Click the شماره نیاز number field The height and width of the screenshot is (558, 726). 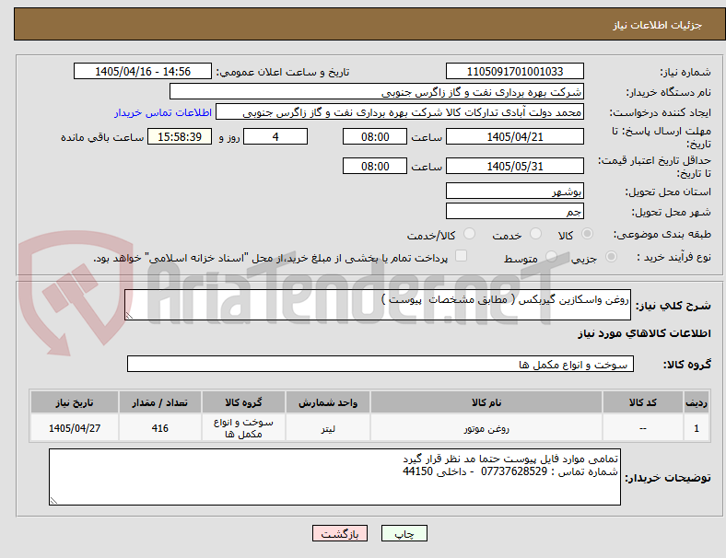(x=515, y=71)
